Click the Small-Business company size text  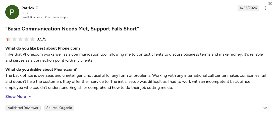tap(44, 17)
